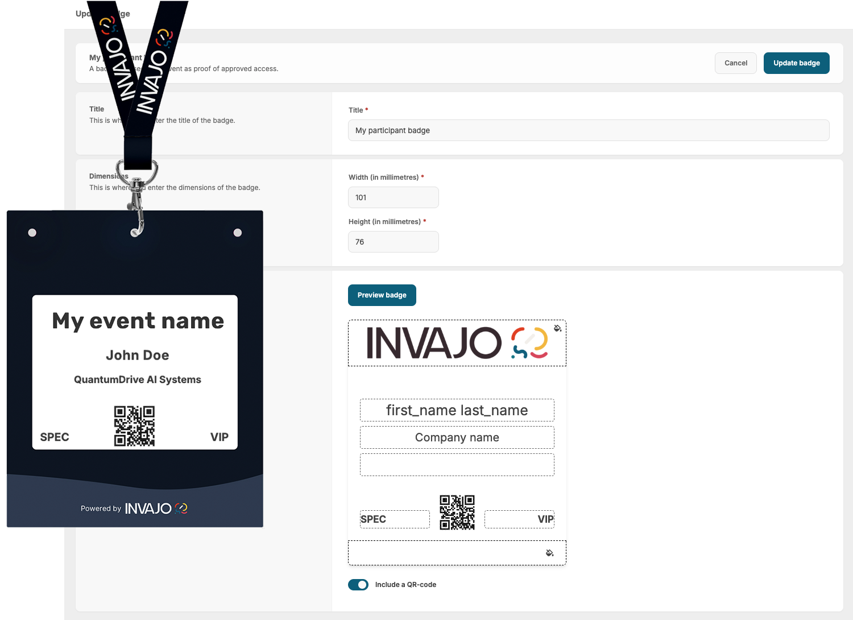
Task: Select the SPEC label box on badge editor
Action: point(395,519)
